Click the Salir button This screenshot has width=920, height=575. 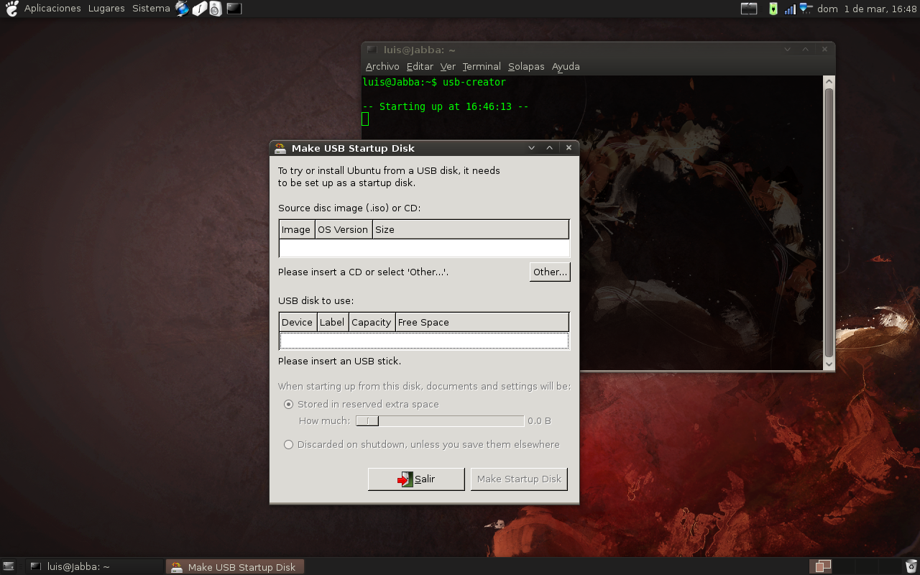(416, 479)
